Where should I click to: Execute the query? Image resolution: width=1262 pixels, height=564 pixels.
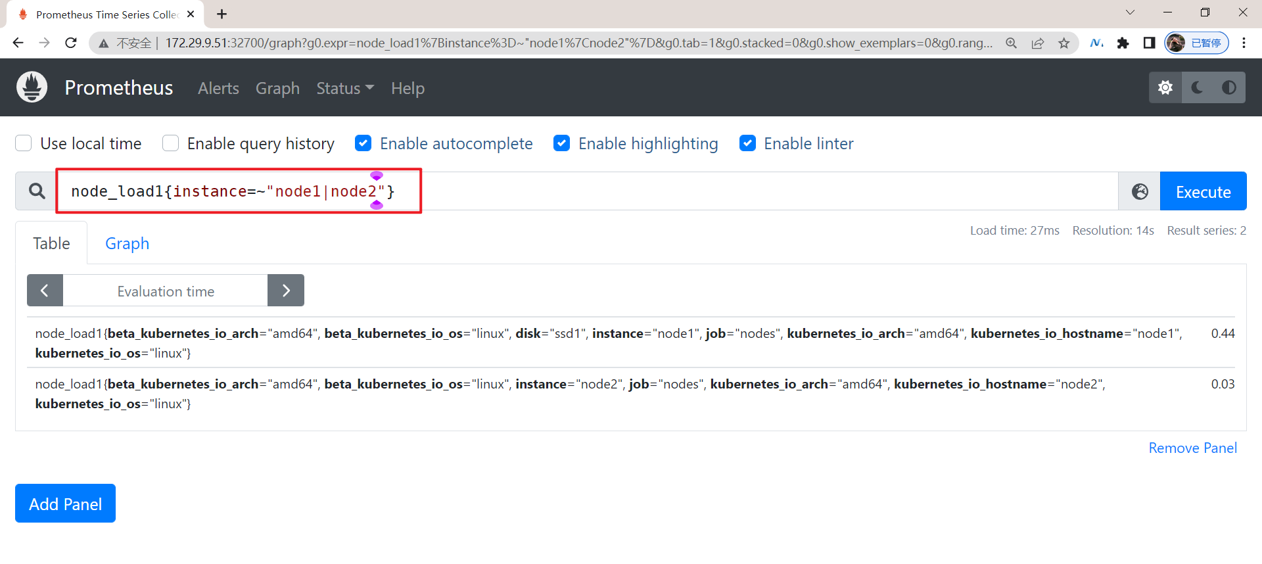(x=1203, y=191)
